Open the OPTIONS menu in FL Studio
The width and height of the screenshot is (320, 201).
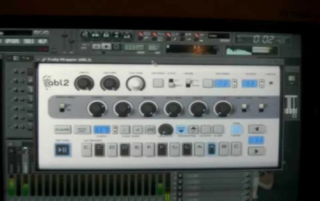click(12, 41)
